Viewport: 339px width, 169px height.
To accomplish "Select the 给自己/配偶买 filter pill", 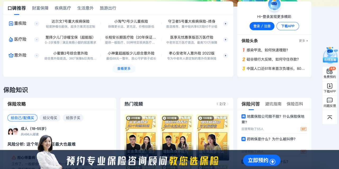I will click(x=23, y=118).
